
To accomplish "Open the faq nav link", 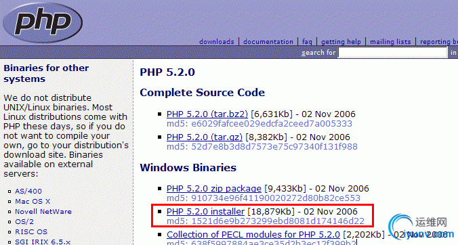I will click(307, 42).
